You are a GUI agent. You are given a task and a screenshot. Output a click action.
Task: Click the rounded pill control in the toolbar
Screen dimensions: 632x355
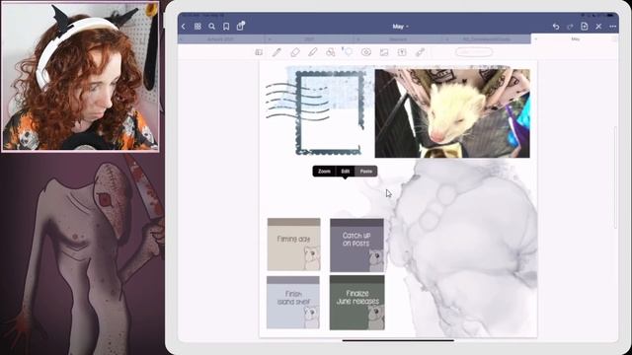[474, 52]
